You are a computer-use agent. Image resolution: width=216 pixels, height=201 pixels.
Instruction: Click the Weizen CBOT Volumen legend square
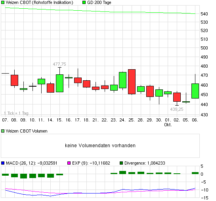tap(3, 131)
